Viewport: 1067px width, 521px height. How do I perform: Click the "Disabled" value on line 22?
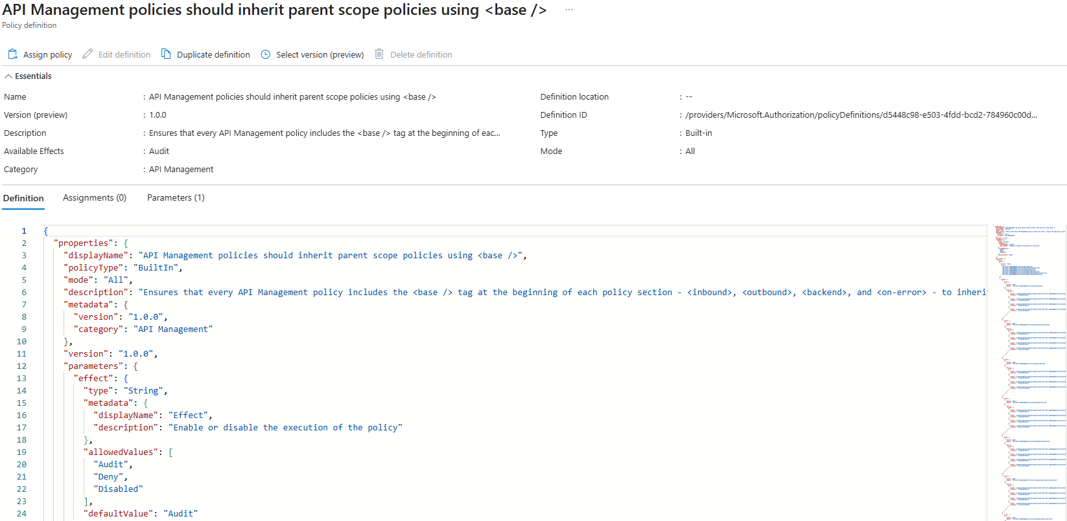tap(118, 489)
